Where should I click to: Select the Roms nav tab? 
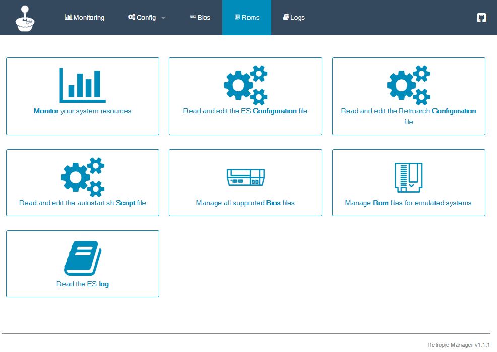click(246, 18)
